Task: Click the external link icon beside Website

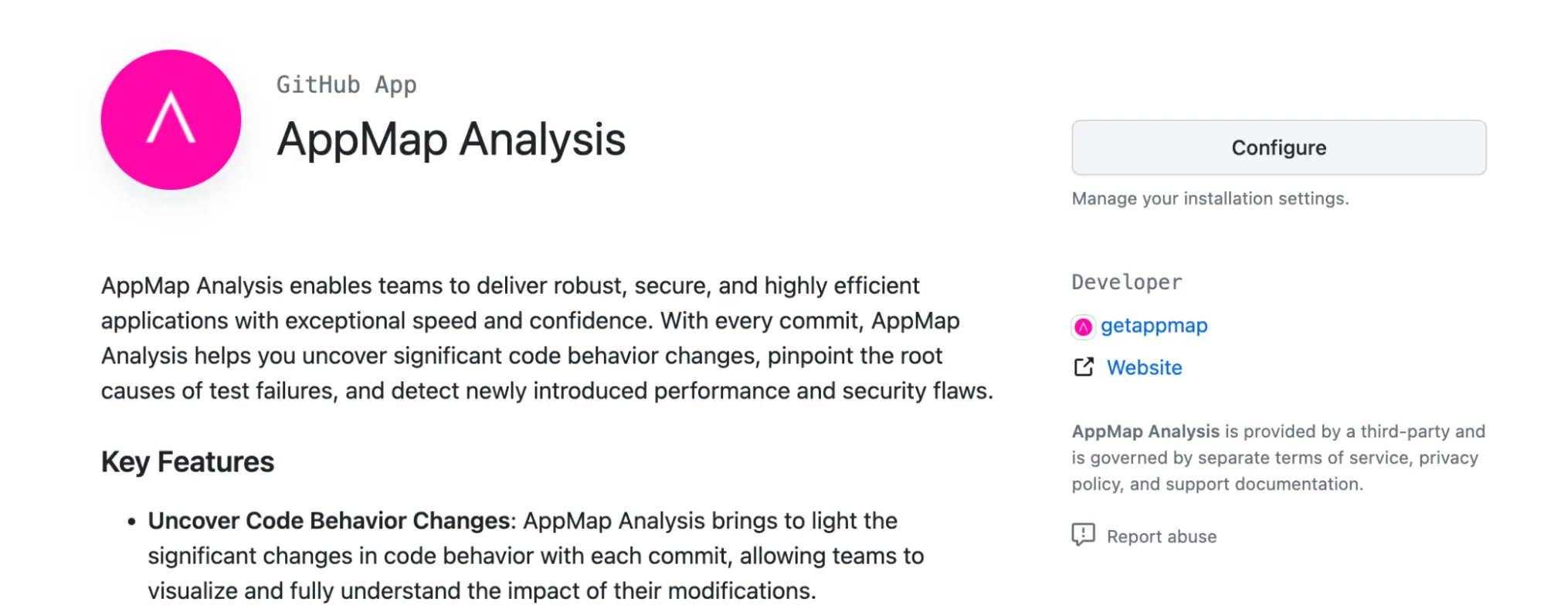Action: [1084, 367]
